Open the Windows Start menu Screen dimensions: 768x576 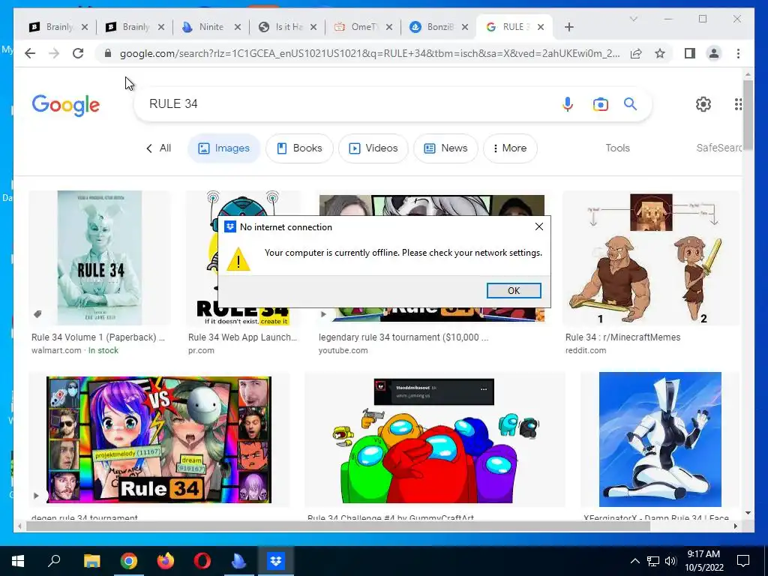tap(18, 561)
